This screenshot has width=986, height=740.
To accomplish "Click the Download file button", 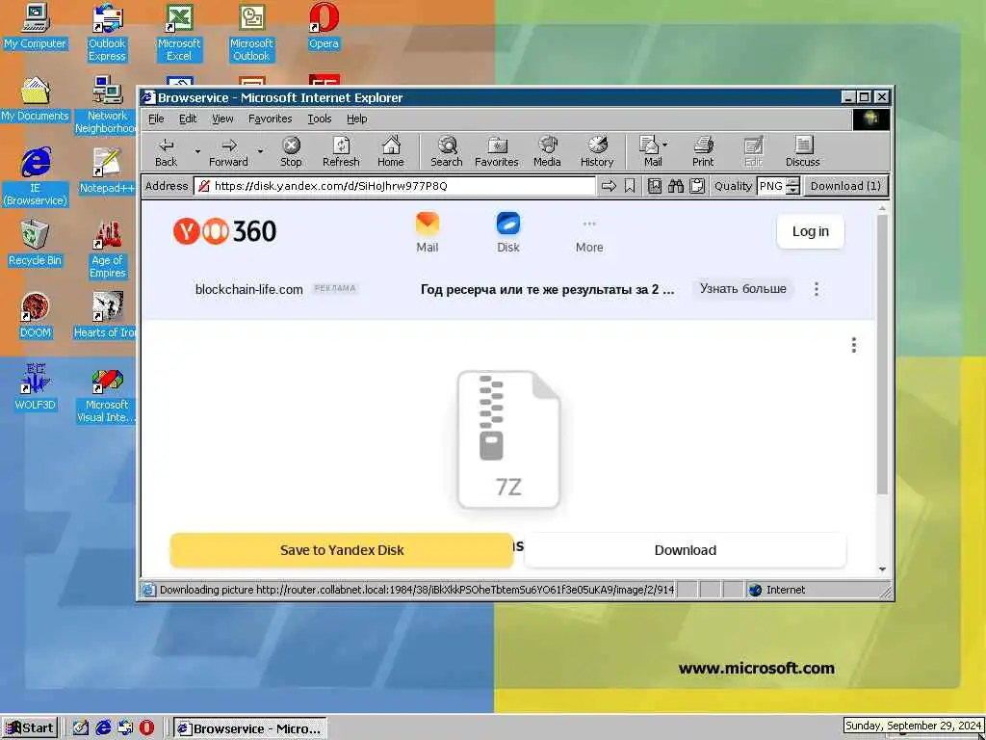I will [x=685, y=550].
